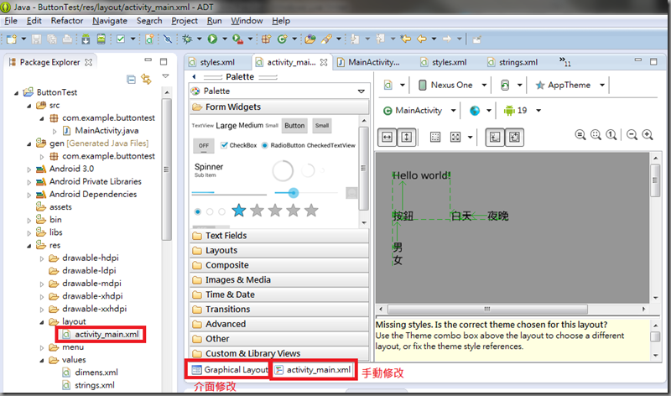
Task: Click the New Java class toolbar icon
Action: pyautogui.click(x=282, y=39)
